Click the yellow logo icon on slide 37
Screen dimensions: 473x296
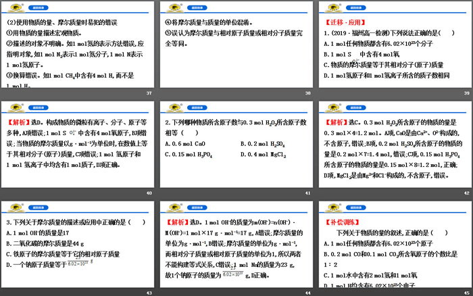point(16,8)
